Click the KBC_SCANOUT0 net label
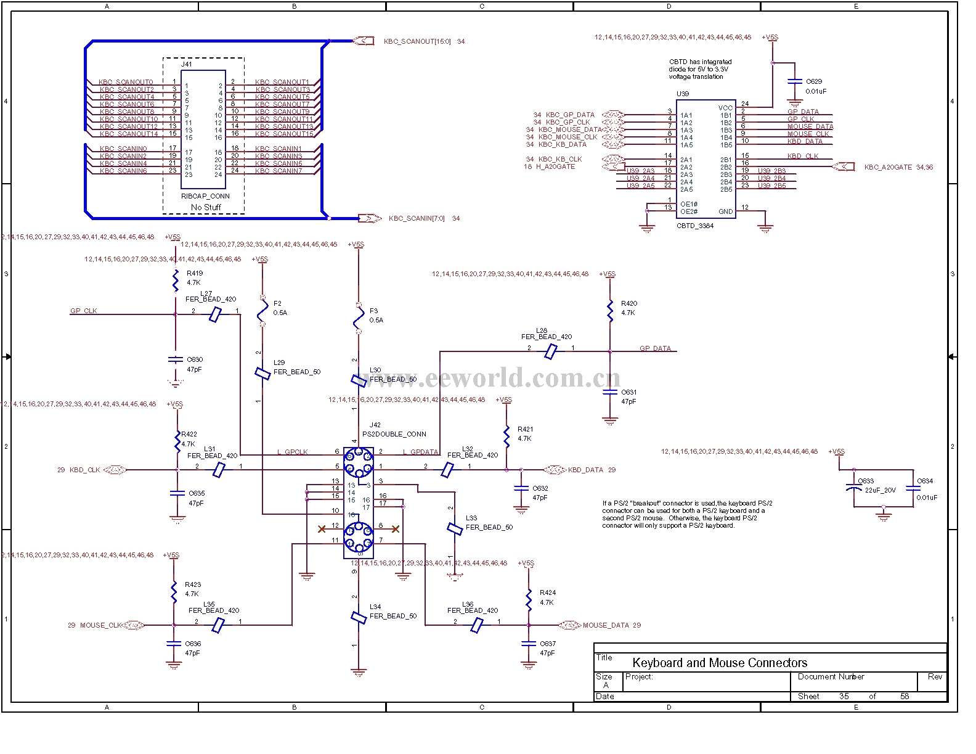 126,82
